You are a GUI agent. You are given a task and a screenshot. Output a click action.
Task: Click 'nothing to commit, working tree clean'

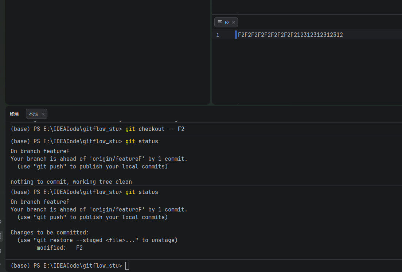pyautogui.click(x=71, y=182)
